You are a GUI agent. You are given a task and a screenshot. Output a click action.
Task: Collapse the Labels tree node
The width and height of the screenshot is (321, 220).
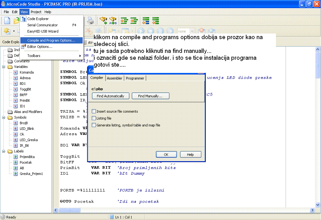(4, 151)
